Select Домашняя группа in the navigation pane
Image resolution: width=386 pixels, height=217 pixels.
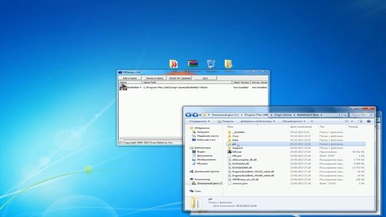(206, 171)
